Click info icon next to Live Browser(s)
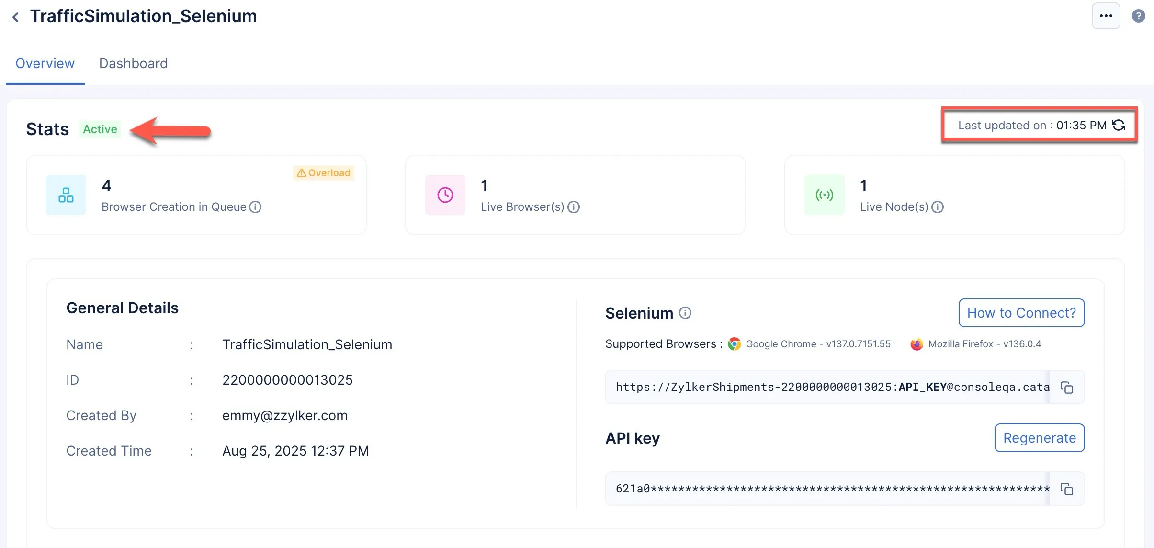 573,207
